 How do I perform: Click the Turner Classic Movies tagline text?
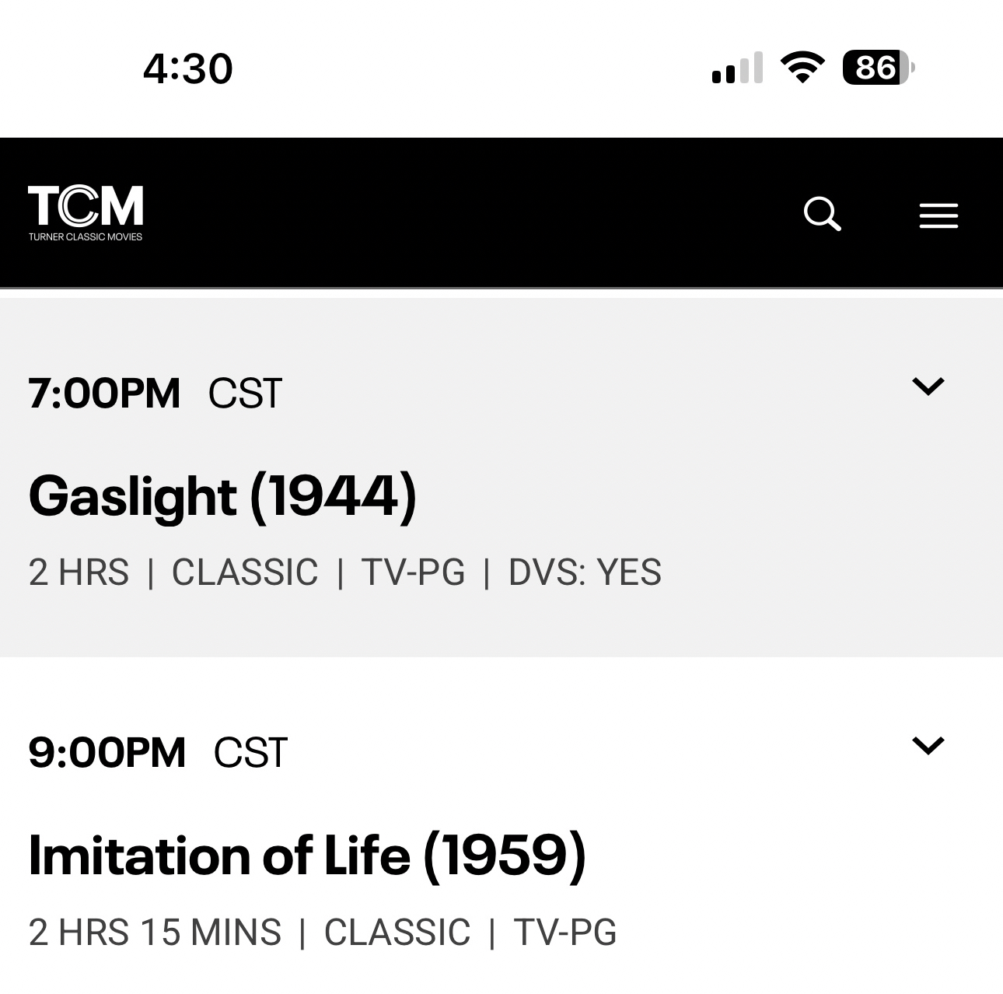pos(86,236)
